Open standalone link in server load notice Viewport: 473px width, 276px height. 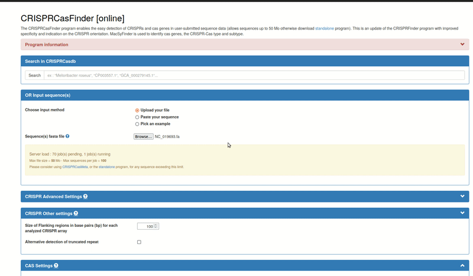coord(107,167)
